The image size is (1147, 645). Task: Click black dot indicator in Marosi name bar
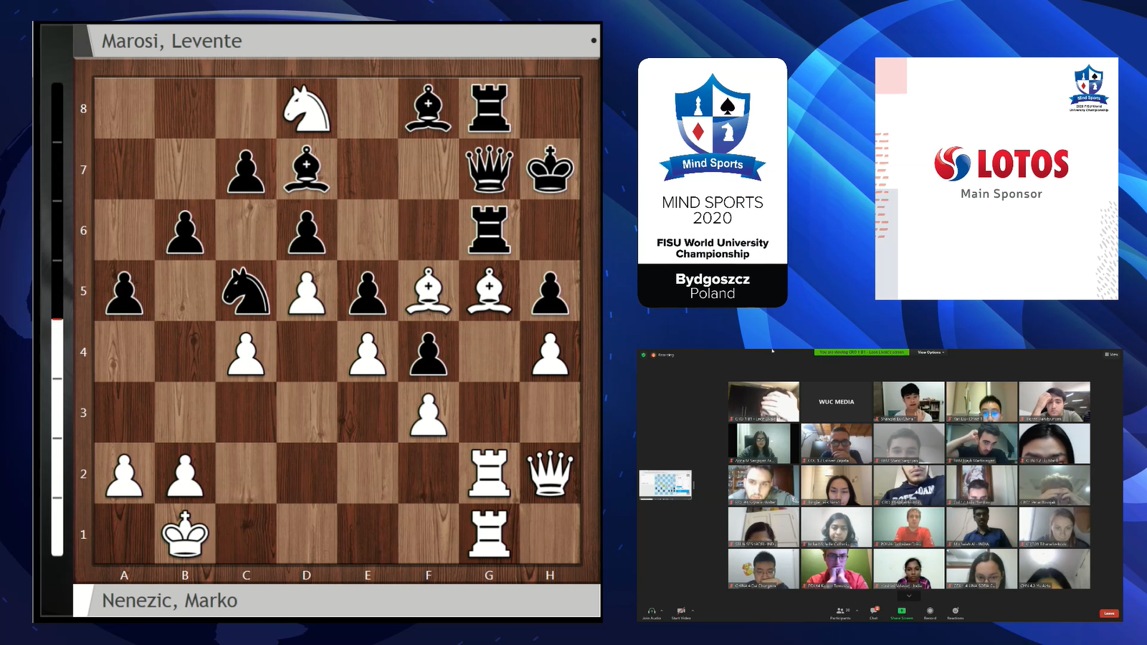(x=594, y=41)
